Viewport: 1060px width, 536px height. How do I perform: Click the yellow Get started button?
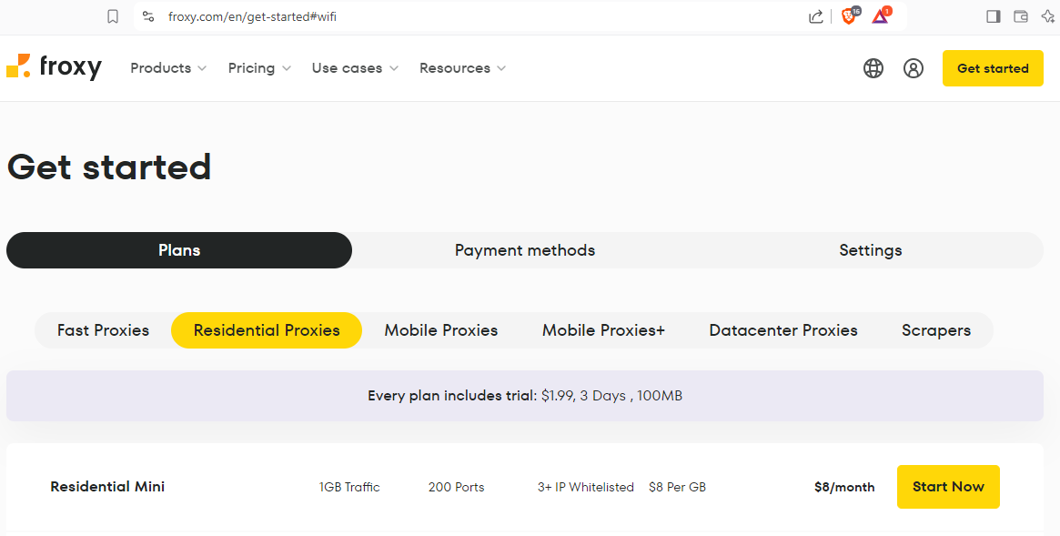coord(993,68)
